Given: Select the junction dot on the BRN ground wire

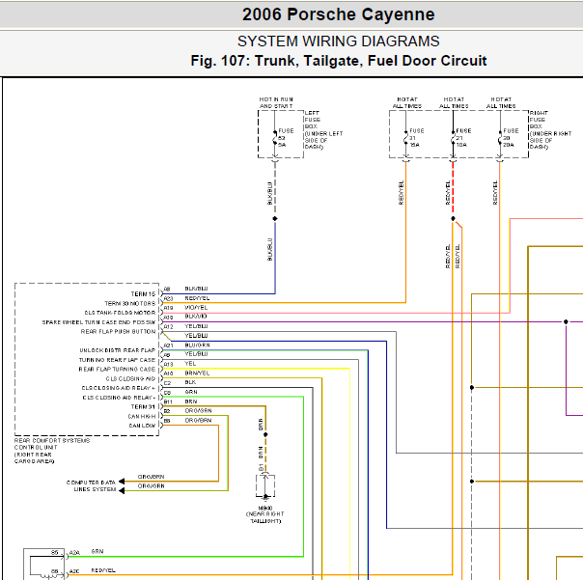Looking at the screenshot, I should click(x=265, y=434).
